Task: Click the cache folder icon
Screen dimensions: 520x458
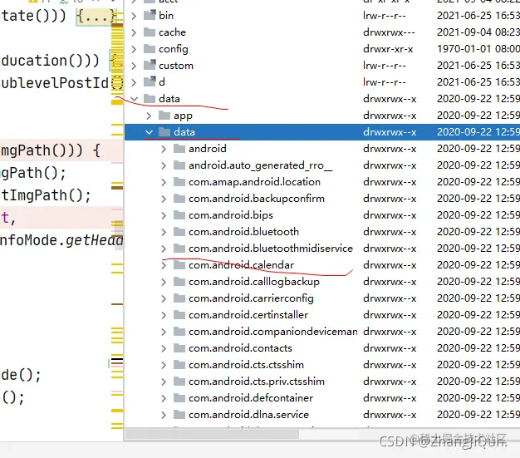Action: pos(150,32)
